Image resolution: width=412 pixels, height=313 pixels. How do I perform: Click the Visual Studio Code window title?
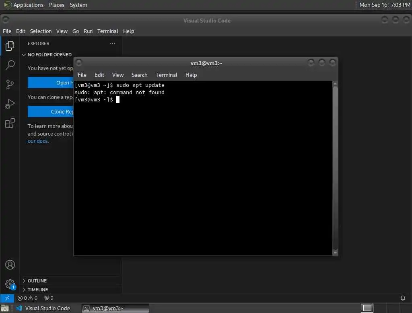[x=207, y=21]
